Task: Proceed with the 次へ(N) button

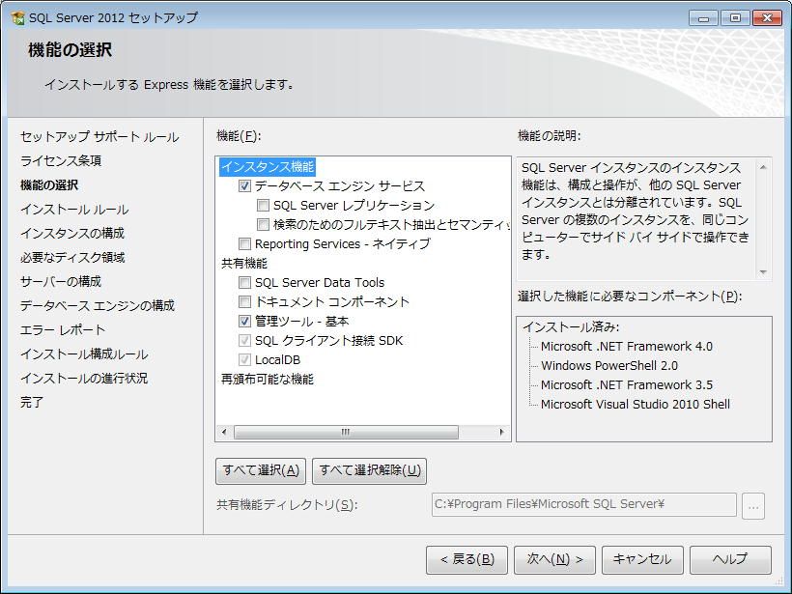Action: [x=554, y=559]
